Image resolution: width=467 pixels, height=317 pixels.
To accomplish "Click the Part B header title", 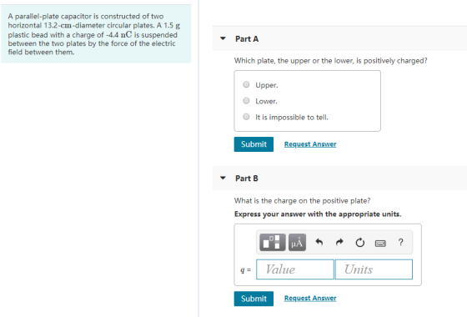I will click(x=247, y=179).
